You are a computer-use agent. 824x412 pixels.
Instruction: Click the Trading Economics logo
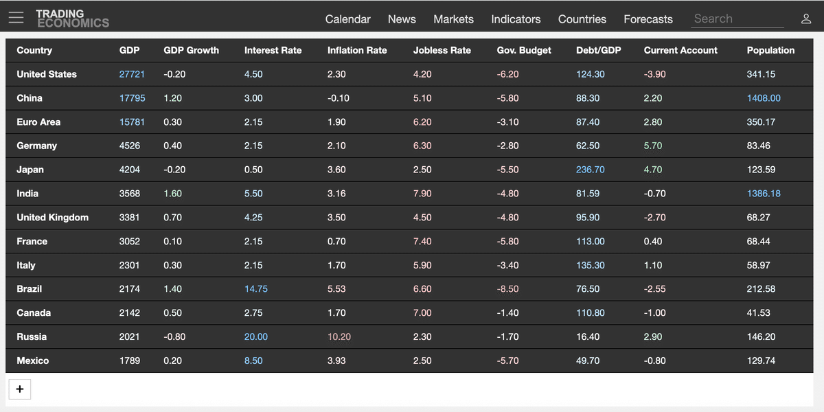coord(72,19)
